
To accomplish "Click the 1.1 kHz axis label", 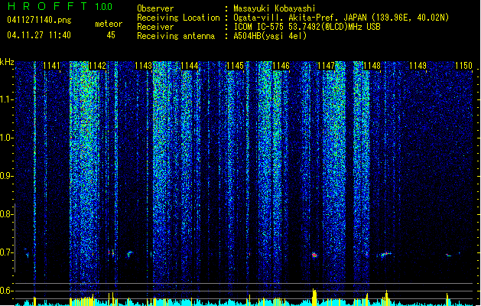I will [x=6, y=99].
